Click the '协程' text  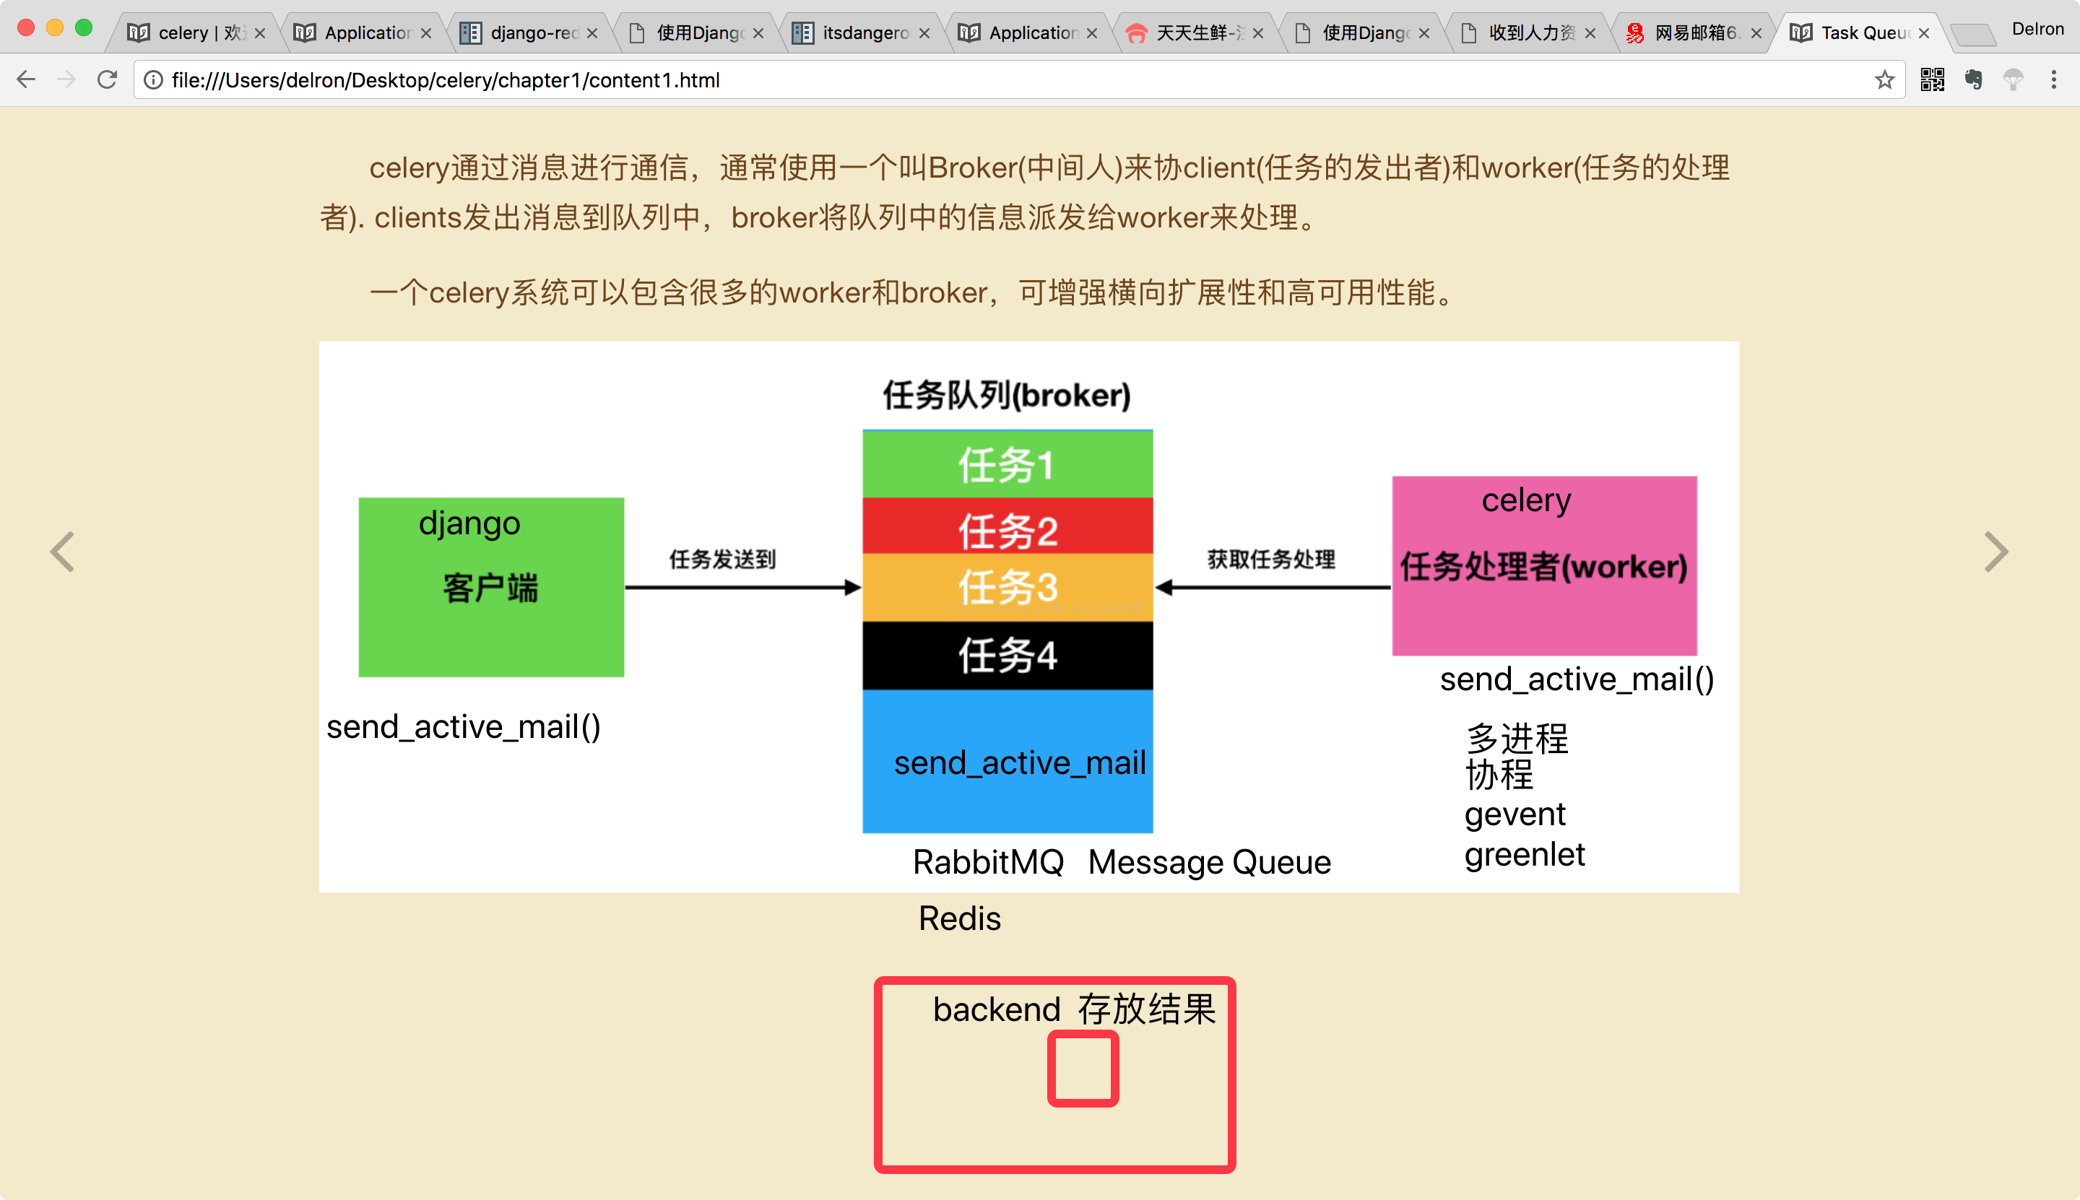pos(1499,775)
